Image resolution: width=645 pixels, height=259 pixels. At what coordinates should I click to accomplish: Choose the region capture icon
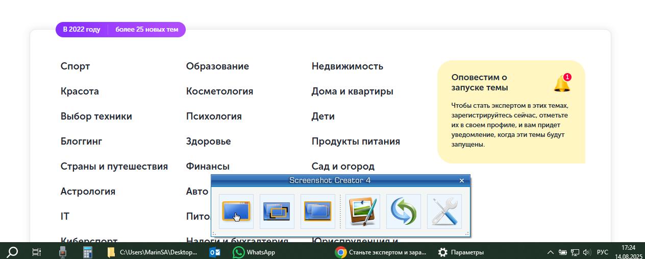click(277, 211)
